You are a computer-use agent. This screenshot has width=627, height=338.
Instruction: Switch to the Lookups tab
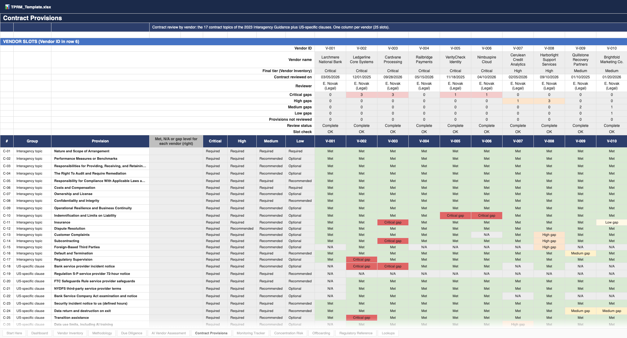tap(388, 333)
